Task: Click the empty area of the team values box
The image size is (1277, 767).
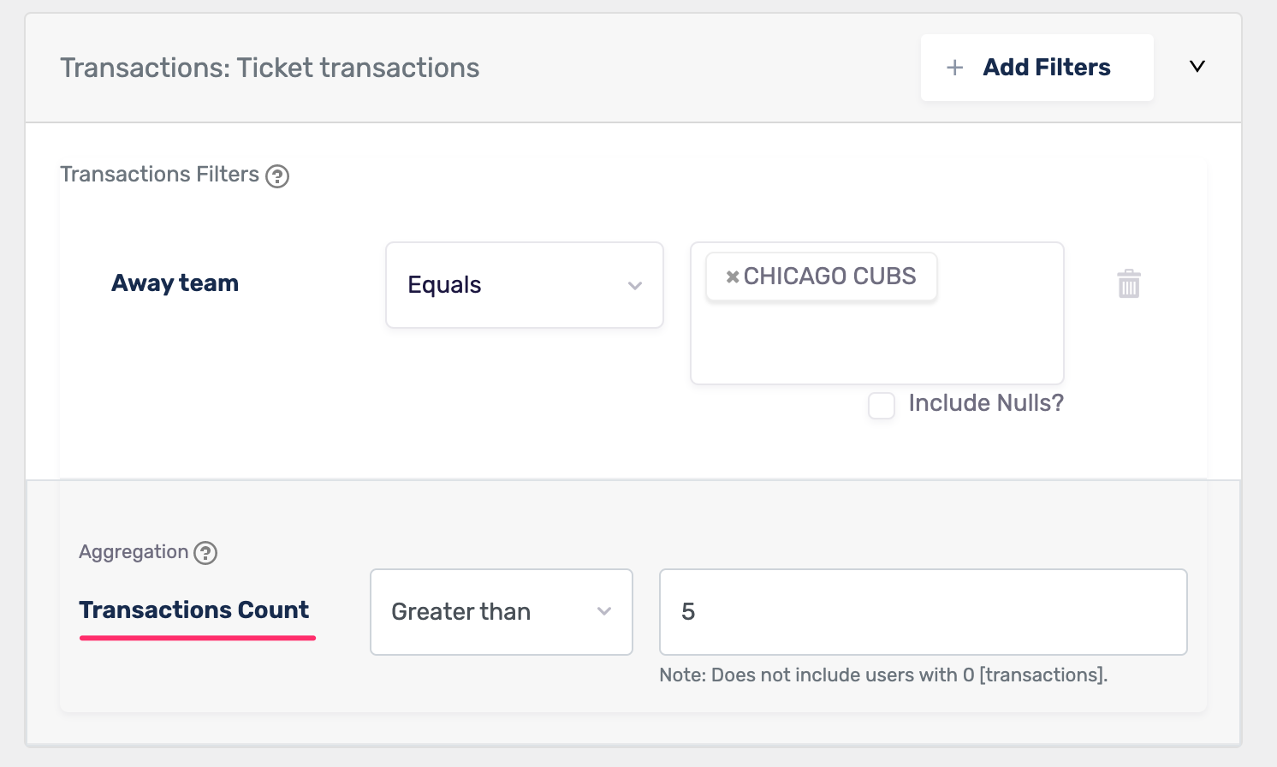Action: coord(876,342)
